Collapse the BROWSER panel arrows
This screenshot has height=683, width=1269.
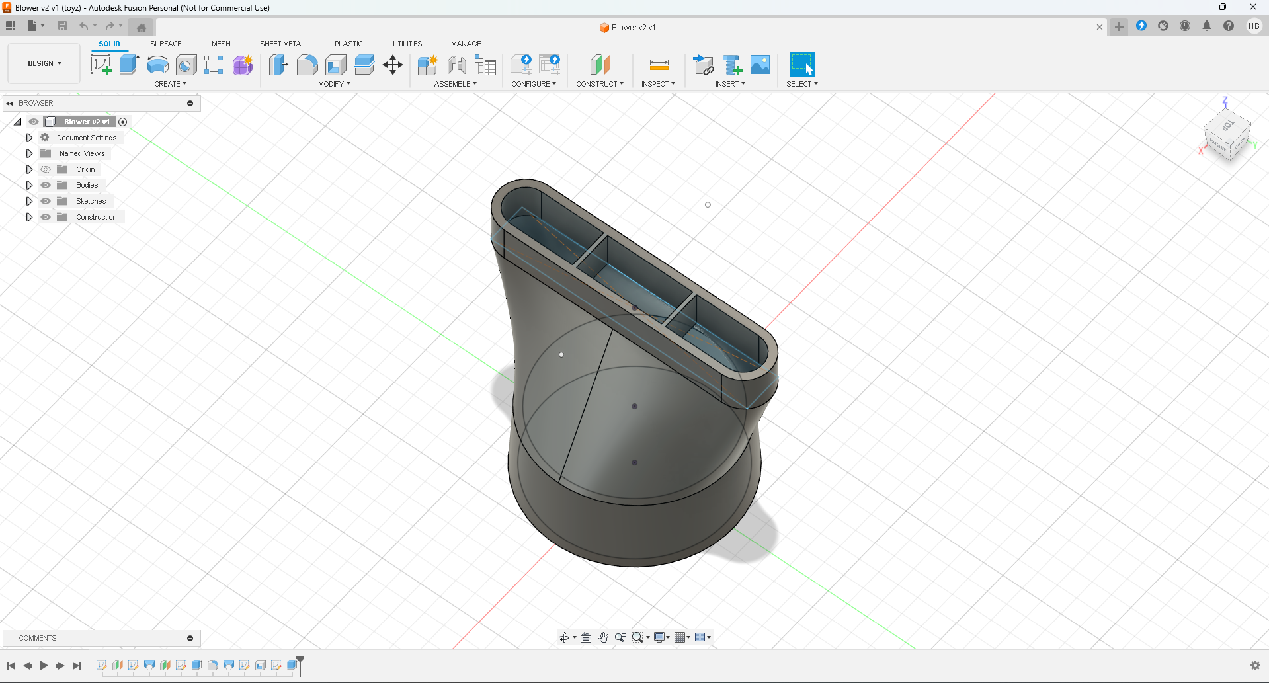tap(9, 103)
